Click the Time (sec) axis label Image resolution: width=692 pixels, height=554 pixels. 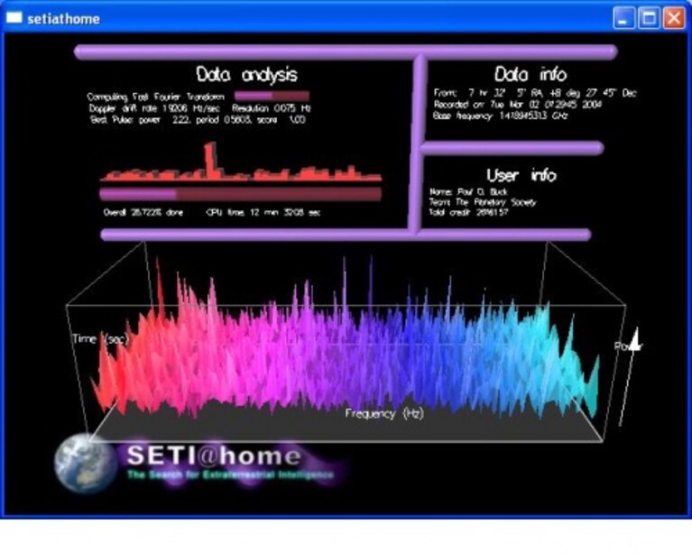point(100,339)
